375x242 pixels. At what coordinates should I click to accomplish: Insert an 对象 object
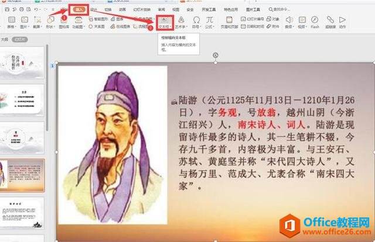[x=273, y=19]
